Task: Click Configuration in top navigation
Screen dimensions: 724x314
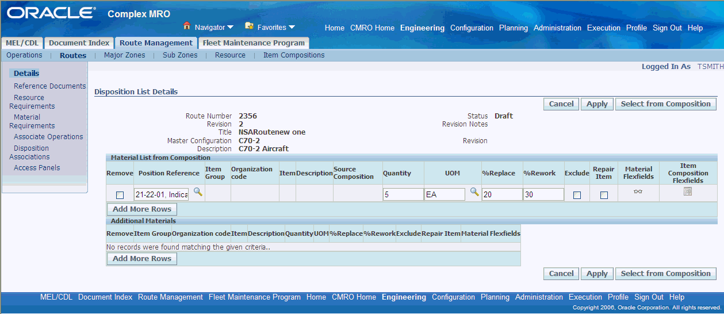Action: click(x=472, y=28)
